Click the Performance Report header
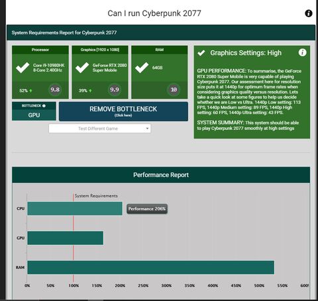318x301 pixels. [161, 175]
